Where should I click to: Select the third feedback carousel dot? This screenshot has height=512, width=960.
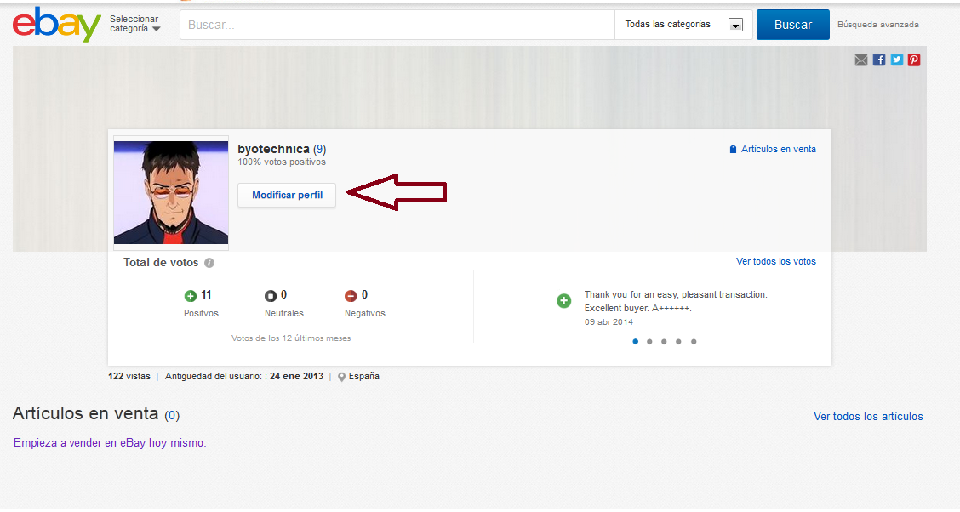(664, 342)
